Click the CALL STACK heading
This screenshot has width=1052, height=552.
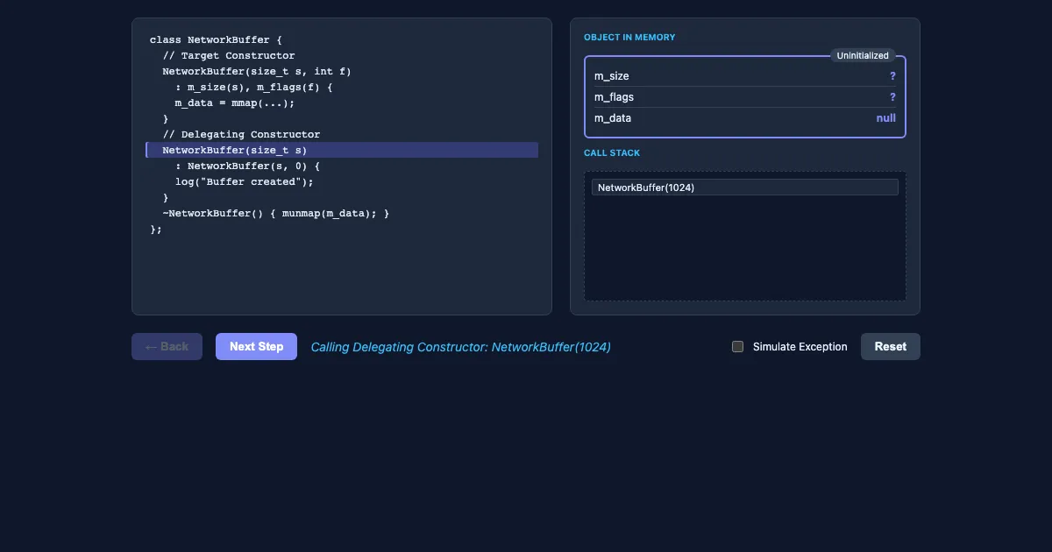612,153
